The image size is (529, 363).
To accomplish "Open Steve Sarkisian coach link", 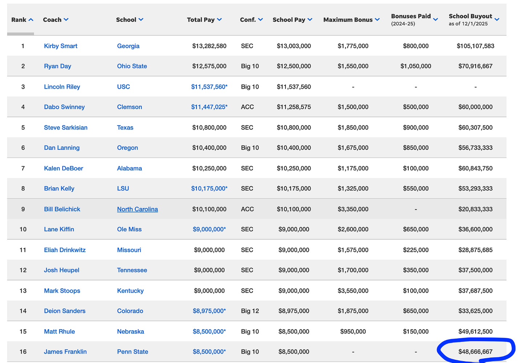I will coord(66,127).
